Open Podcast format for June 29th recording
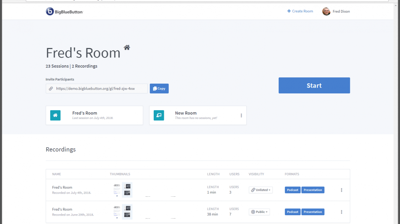 (293, 212)
